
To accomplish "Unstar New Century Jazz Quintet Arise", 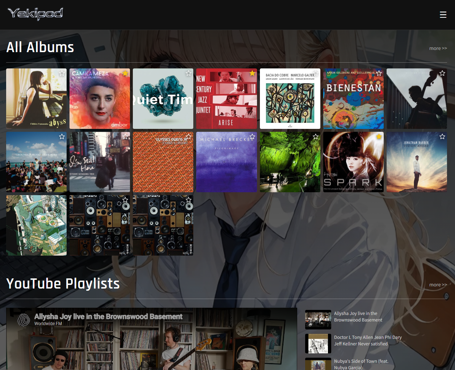I will point(252,73).
